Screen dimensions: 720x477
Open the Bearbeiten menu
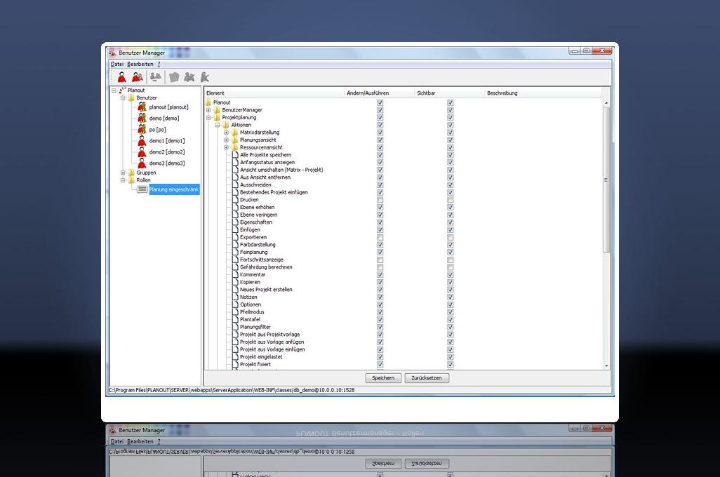click(x=140, y=64)
